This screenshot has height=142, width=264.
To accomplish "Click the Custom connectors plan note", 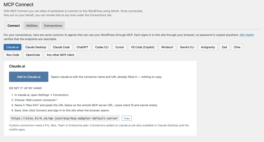I will click(x=99, y=127).
